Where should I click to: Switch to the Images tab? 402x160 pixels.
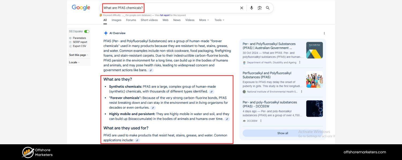point(116,20)
